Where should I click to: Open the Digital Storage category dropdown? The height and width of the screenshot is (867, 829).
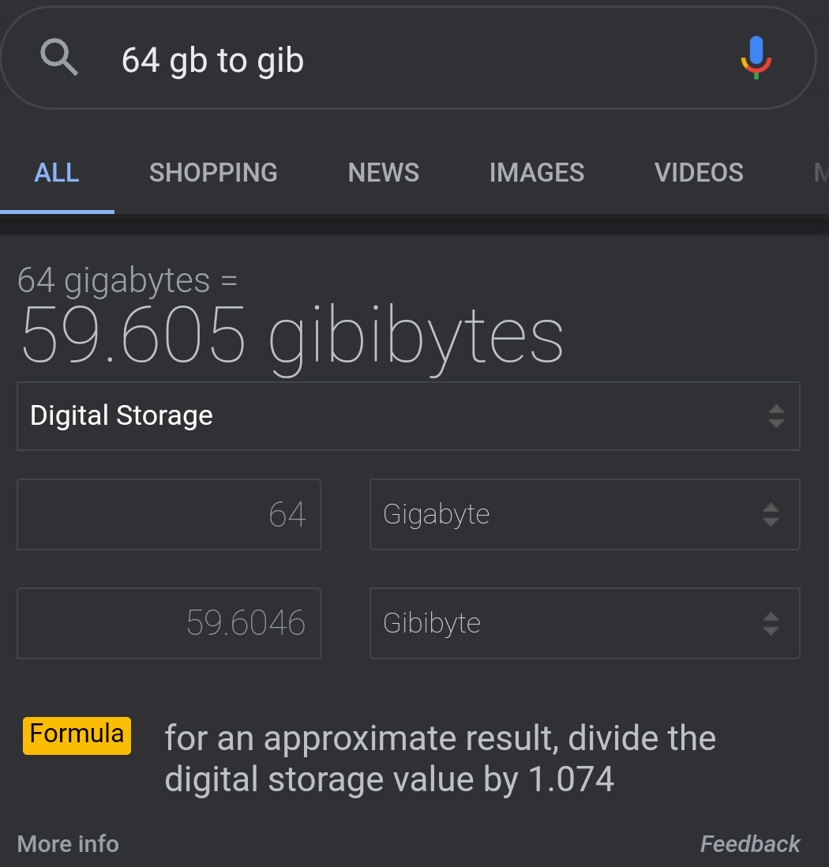(408, 416)
